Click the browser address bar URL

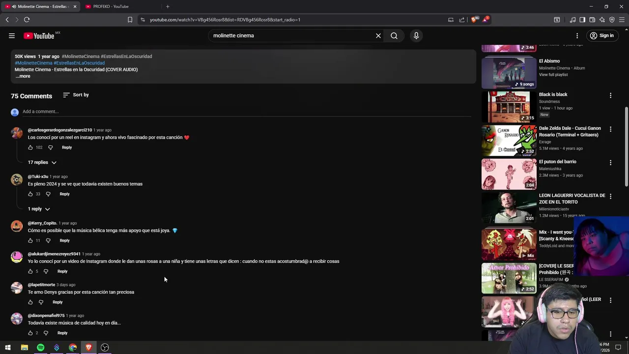[225, 20]
